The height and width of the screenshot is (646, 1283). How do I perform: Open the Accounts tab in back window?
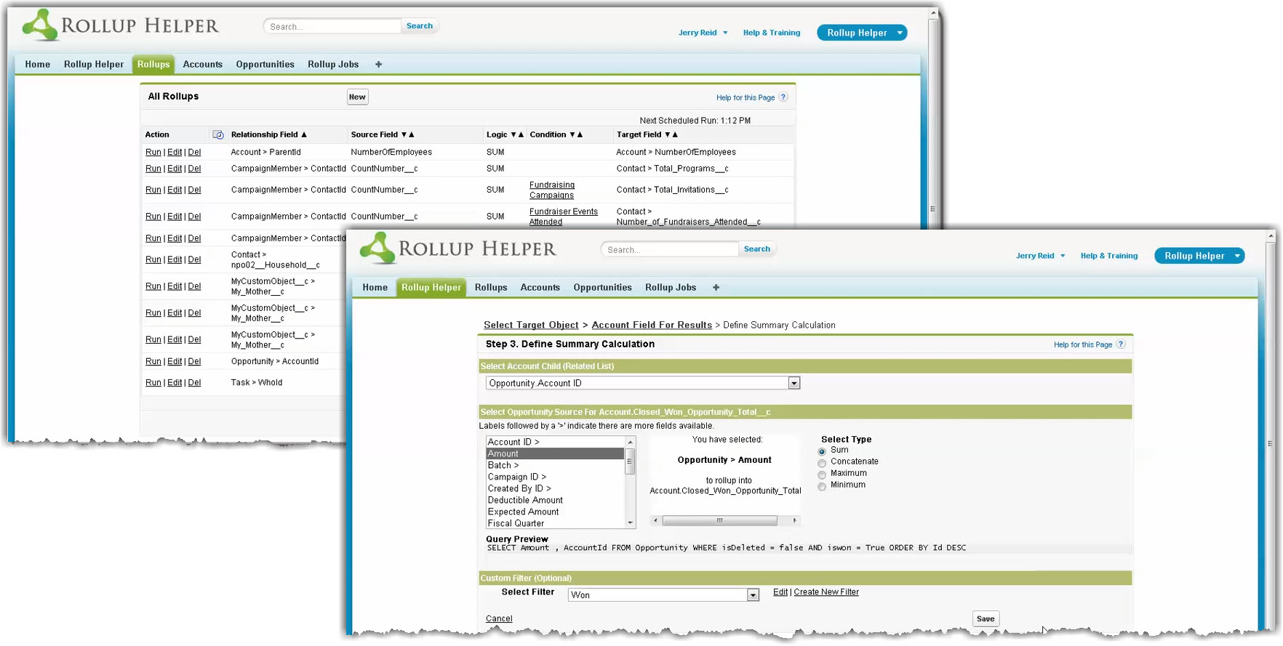click(202, 65)
